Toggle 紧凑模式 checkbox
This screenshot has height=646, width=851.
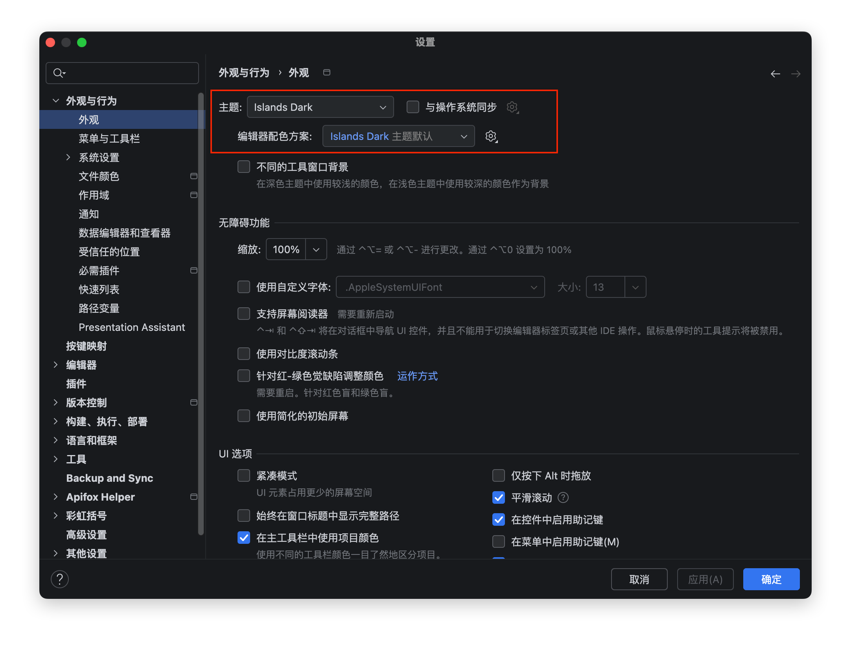click(244, 475)
